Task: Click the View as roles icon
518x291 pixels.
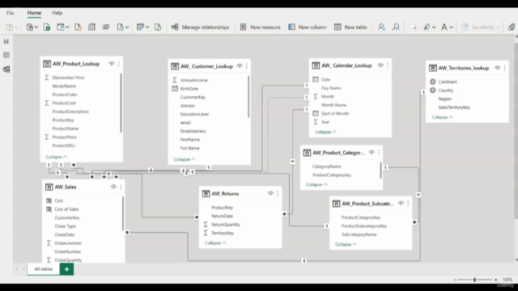Action: 396,27
